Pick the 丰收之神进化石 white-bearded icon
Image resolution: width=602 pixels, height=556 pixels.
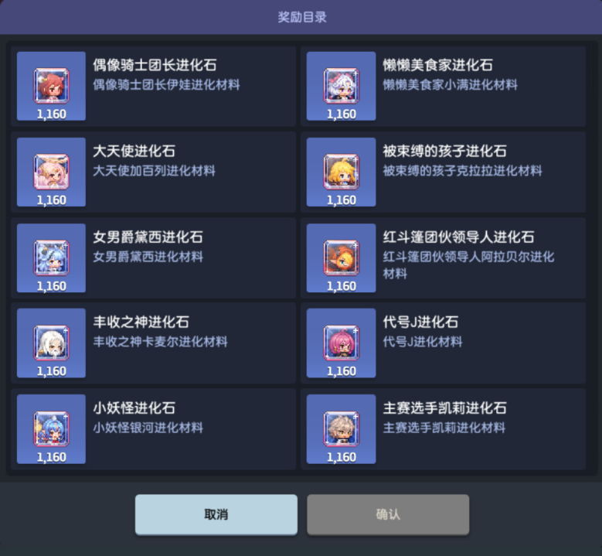click(52, 343)
